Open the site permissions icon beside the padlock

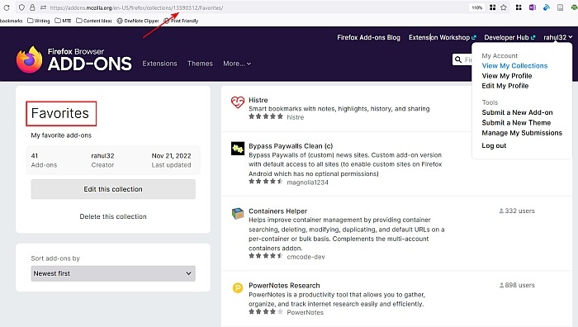[x=43, y=7]
